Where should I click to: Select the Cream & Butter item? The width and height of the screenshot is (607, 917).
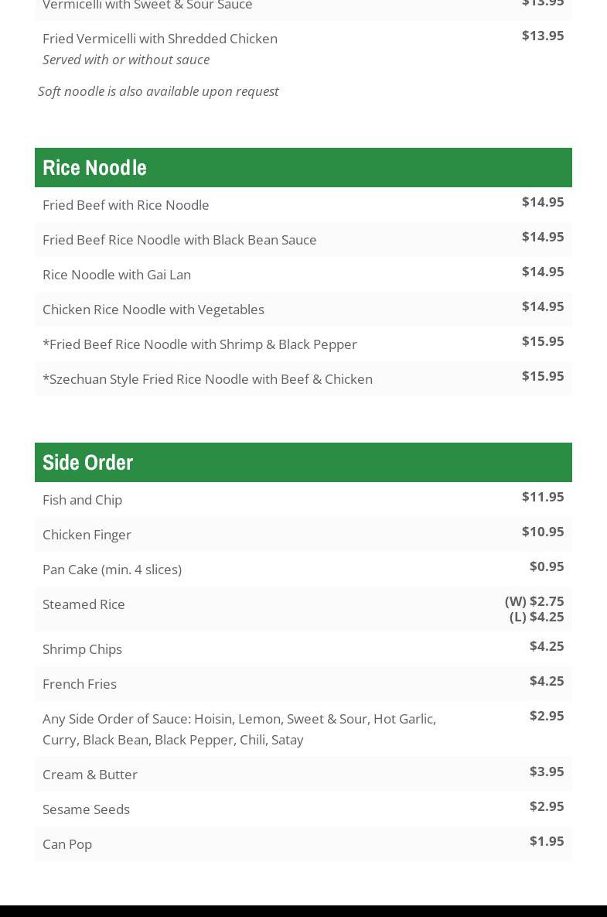tap(303, 775)
